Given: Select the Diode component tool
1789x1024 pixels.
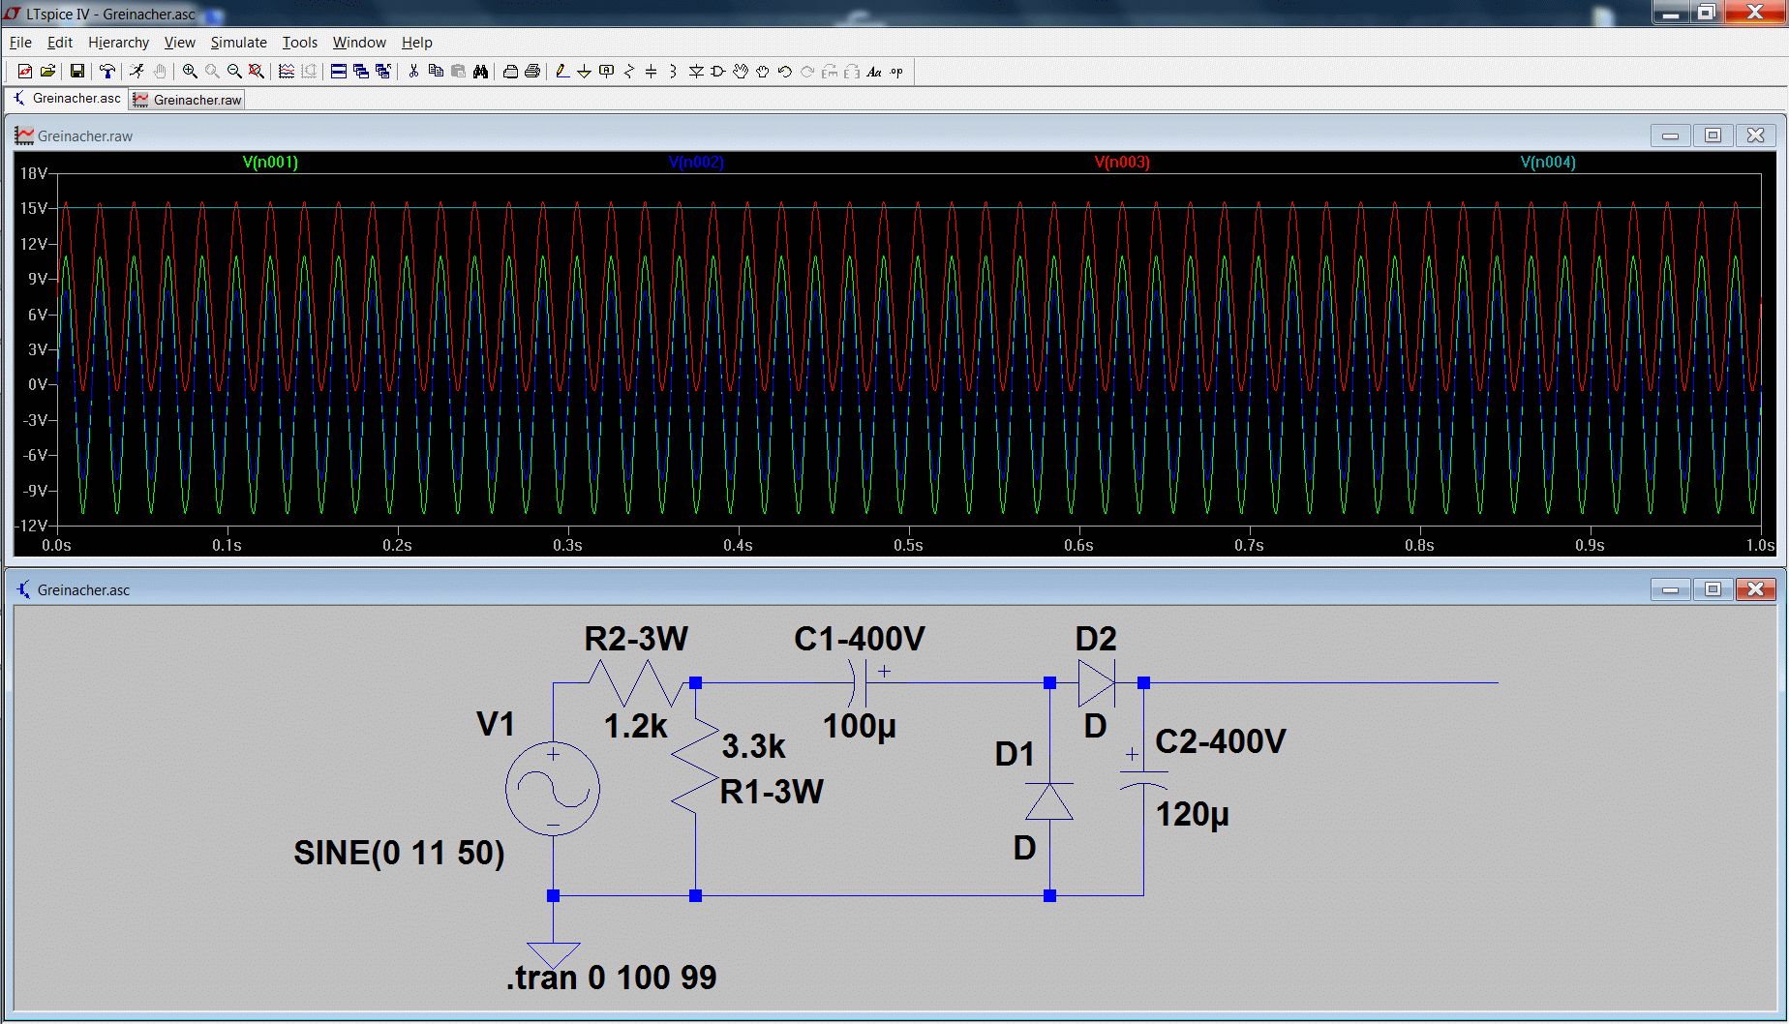Looking at the screenshot, I should click(695, 72).
